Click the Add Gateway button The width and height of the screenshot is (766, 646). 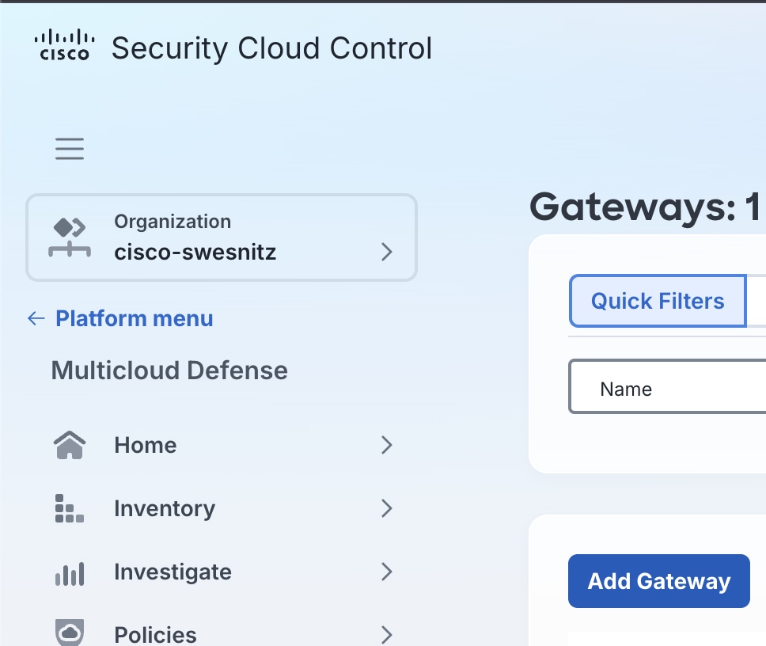coord(658,581)
